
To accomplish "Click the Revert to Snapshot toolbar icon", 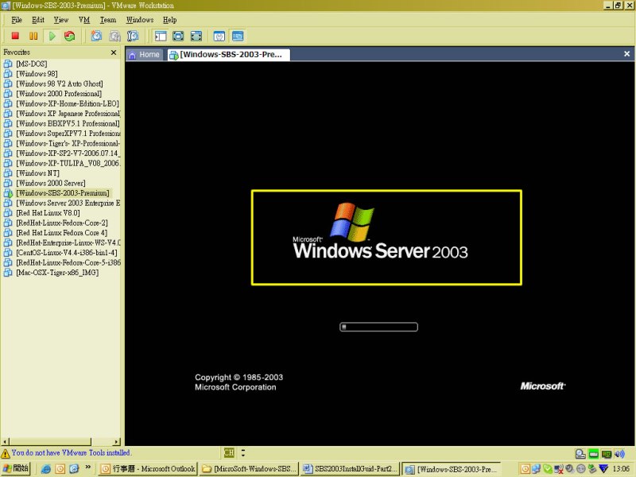I will tap(114, 36).
